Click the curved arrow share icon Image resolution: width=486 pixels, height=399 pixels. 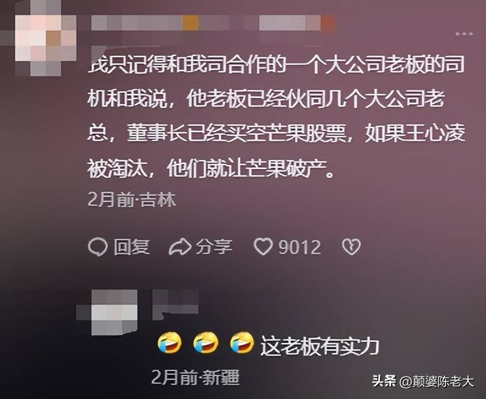180,247
